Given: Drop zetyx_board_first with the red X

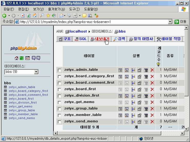Looking at the screenshot, I should [x=152, y=90].
